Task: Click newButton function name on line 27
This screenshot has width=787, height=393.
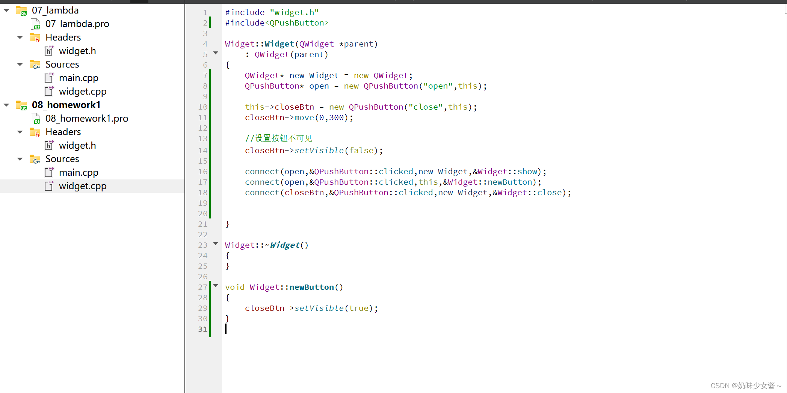Action: pyautogui.click(x=311, y=287)
